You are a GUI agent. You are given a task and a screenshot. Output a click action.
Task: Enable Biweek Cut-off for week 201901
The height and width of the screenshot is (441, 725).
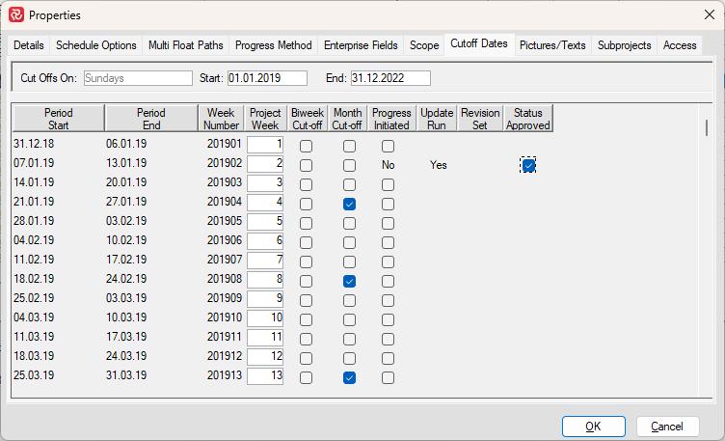tap(306, 146)
